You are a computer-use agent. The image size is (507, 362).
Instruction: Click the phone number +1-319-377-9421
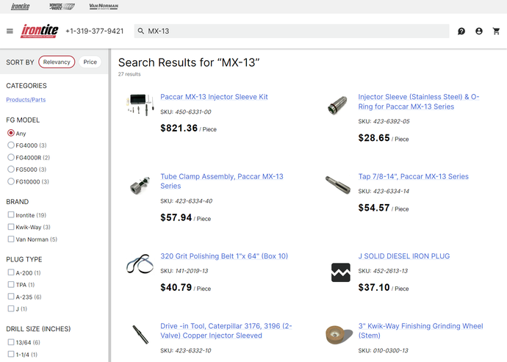click(94, 32)
